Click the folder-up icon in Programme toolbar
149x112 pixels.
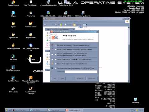[x=61, y=25]
